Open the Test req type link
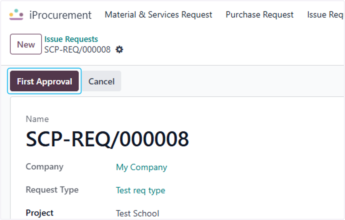This screenshot has width=345, height=220. pyautogui.click(x=141, y=190)
